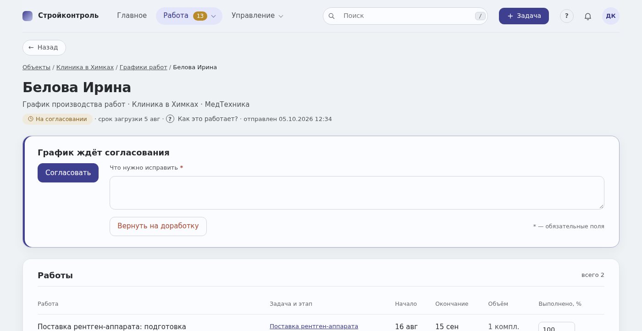Image resolution: width=642 pixels, height=331 pixels.
Task: Open Объекты breadcrumb link
Action: 36,67
